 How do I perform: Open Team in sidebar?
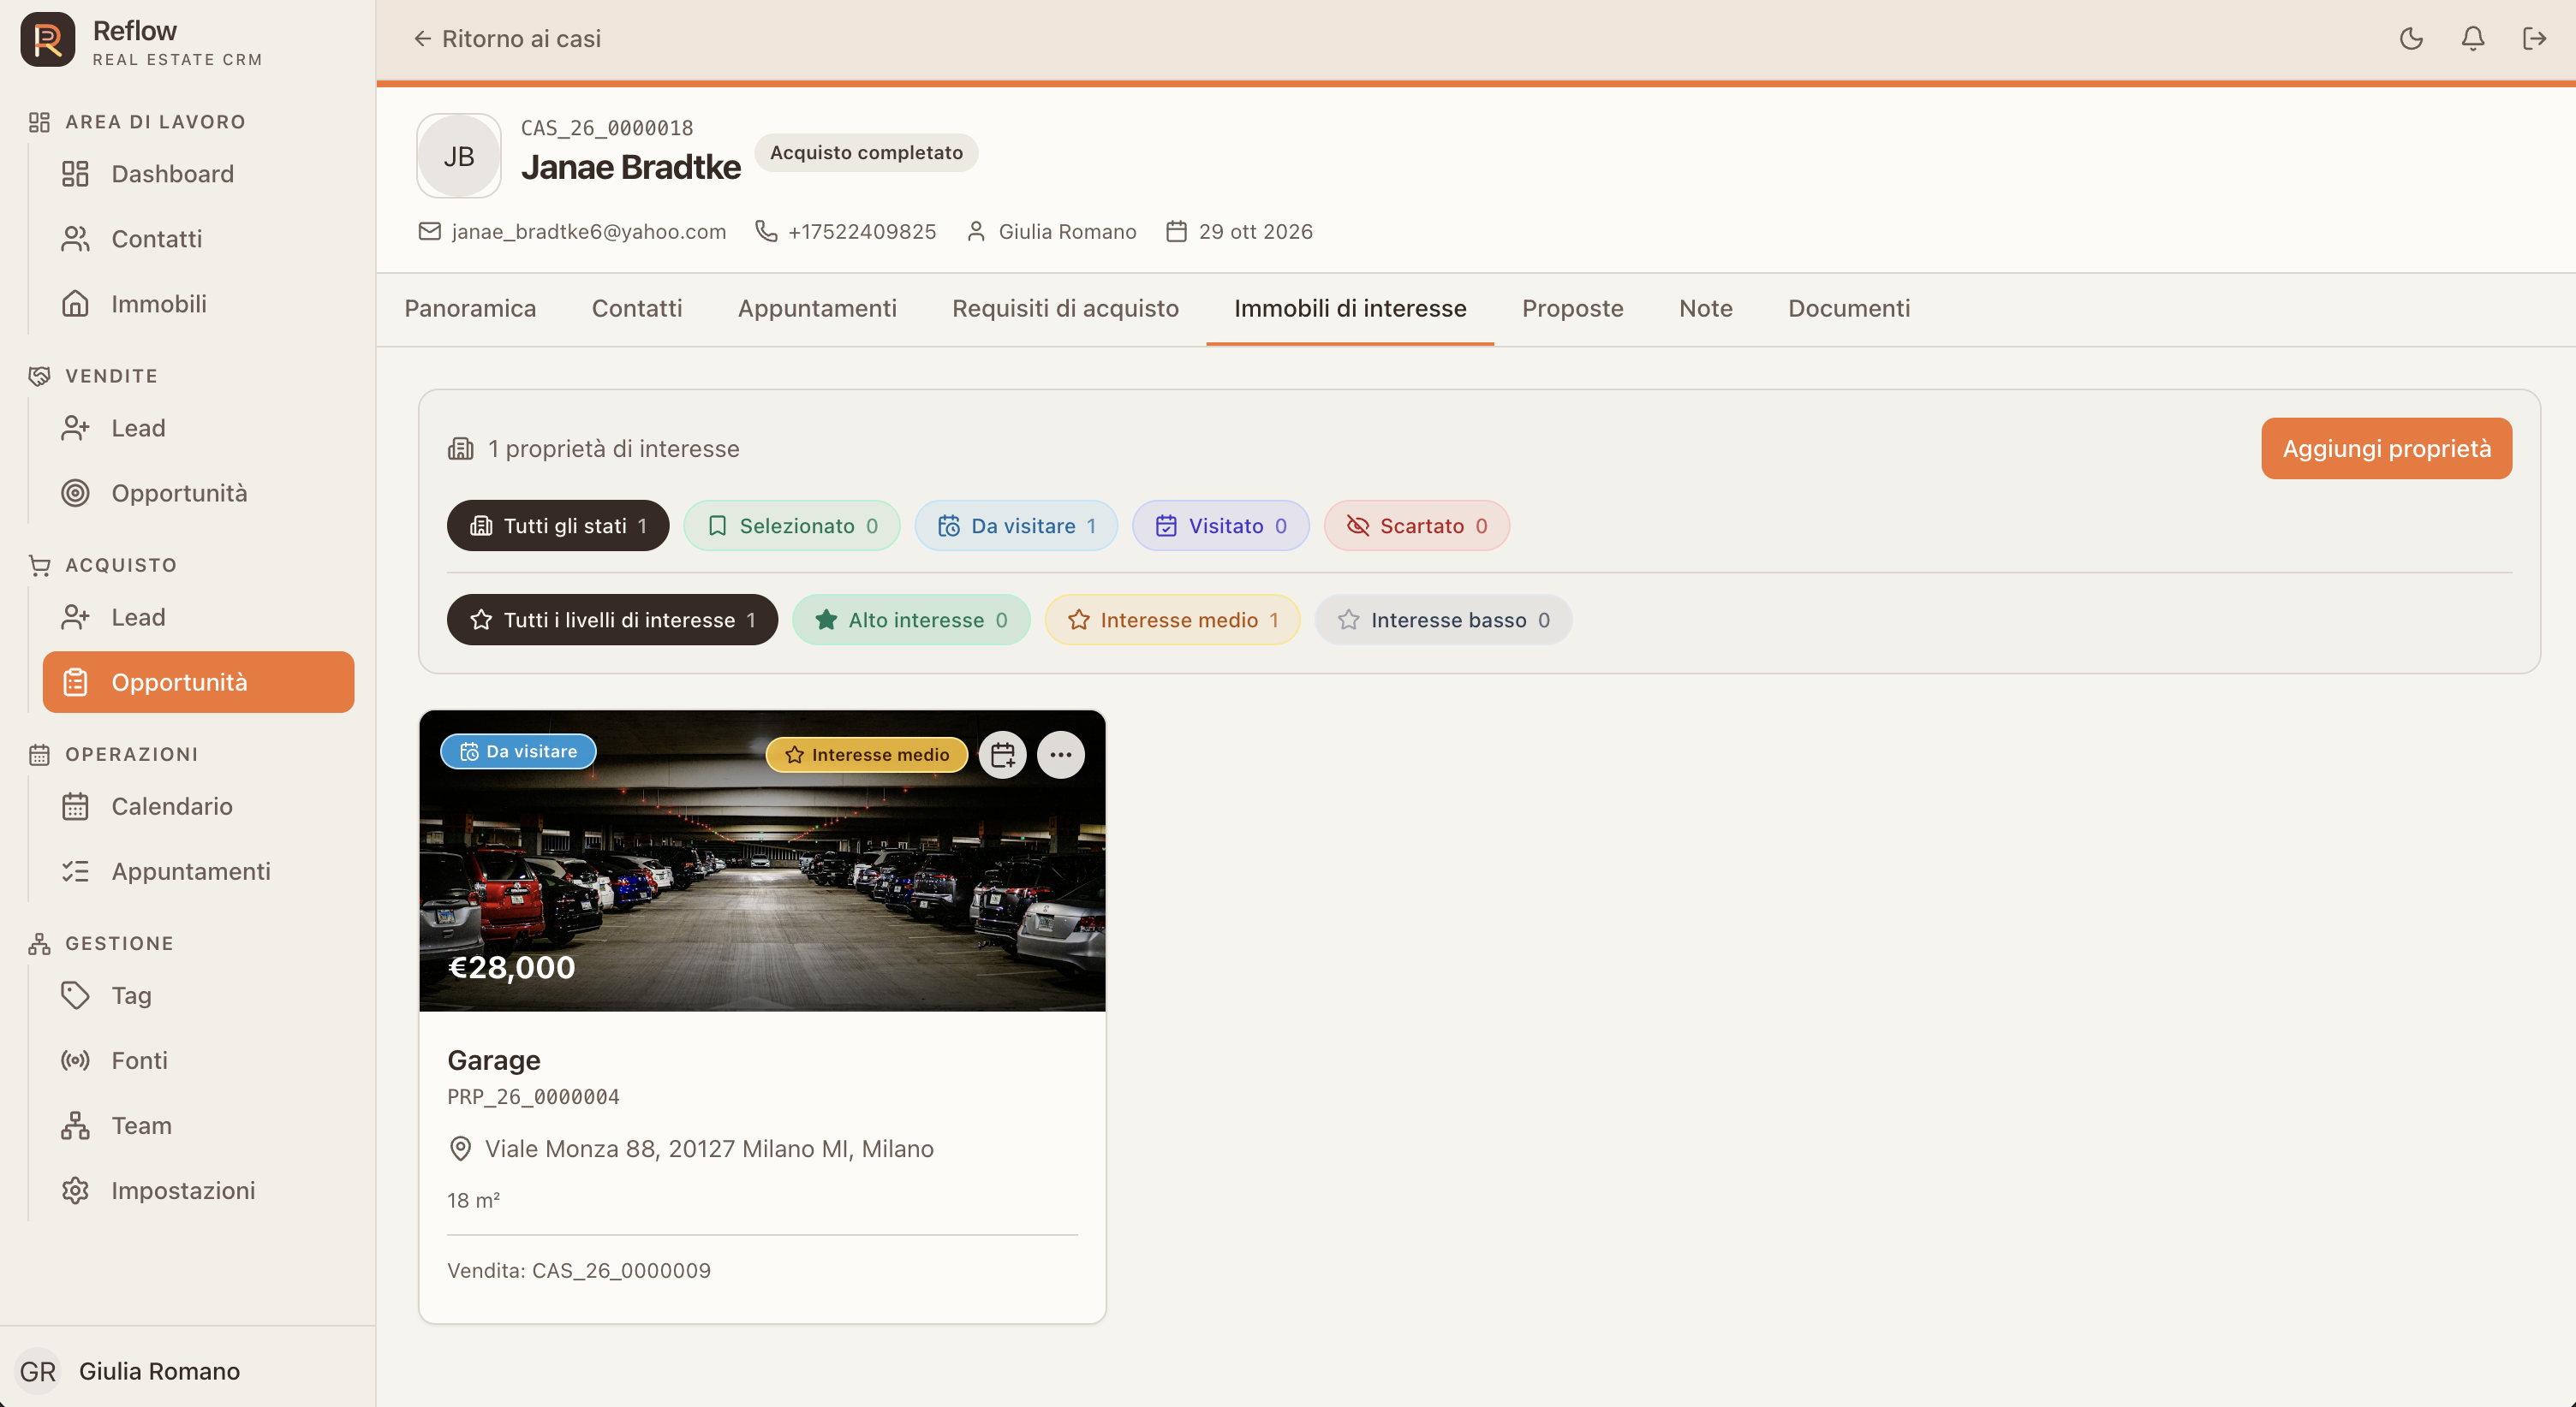[198, 1125]
